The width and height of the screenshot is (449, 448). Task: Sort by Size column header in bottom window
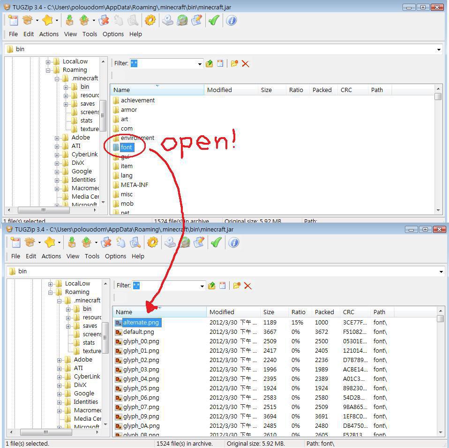274,312
